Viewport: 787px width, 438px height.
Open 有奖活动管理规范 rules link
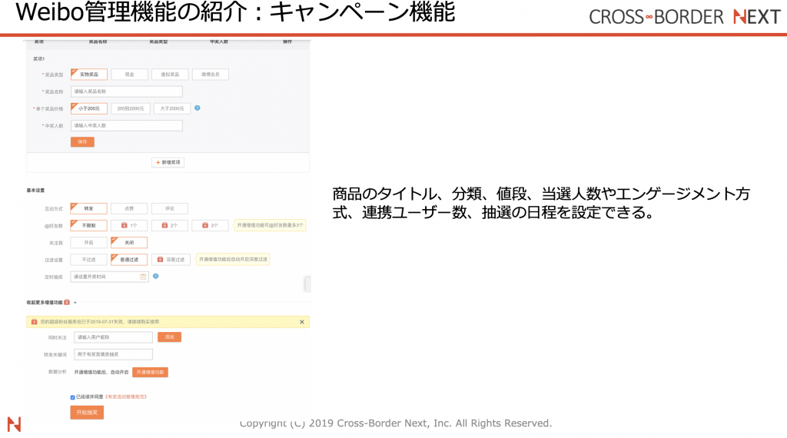coord(125,397)
